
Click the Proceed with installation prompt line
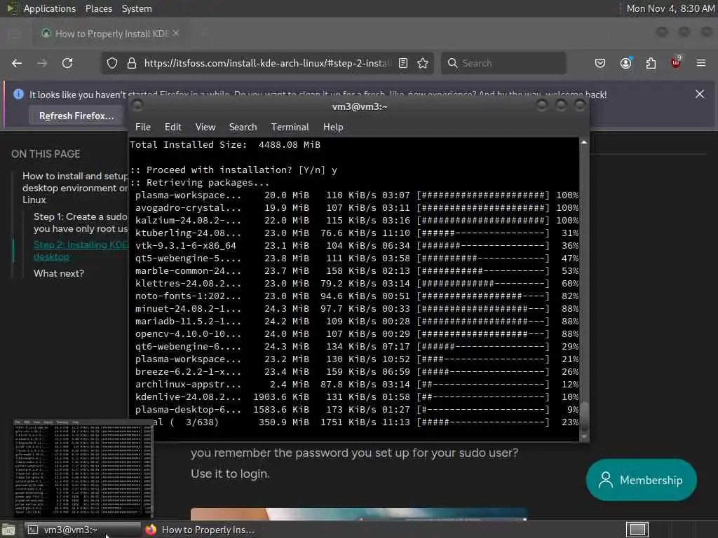(233, 170)
